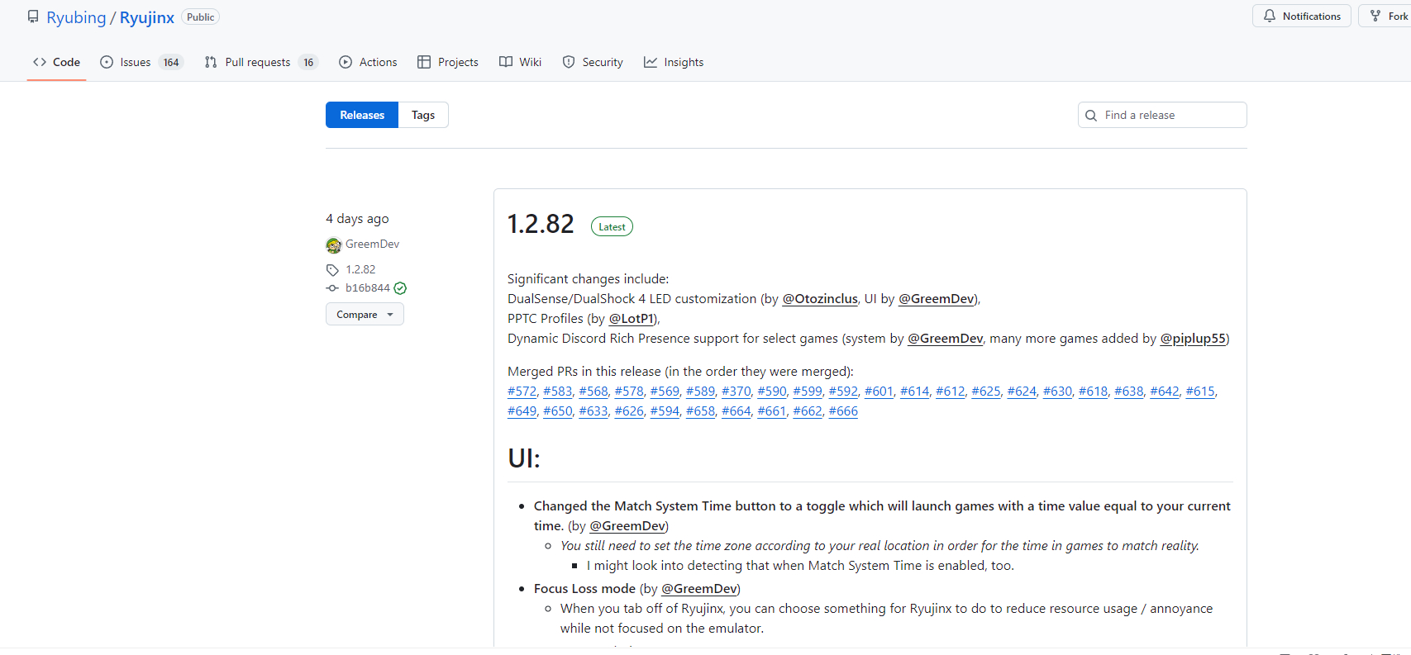Open pull request #625

coord(986,392)
